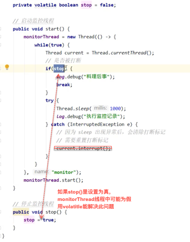Viewport: 190px width, 242px height.
Task: Click the volatile keyword in the field declaration
Action: [45, 5]
